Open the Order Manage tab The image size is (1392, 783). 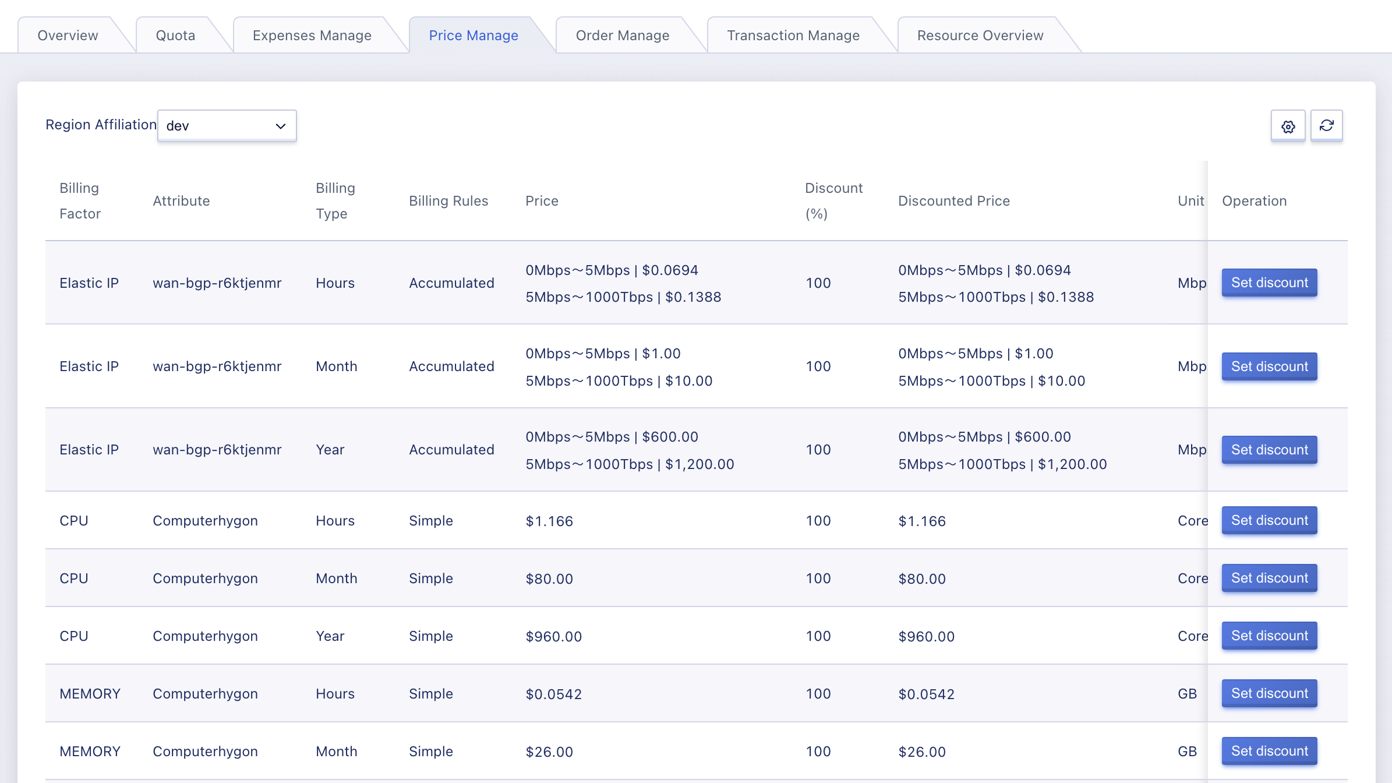click(623, 36)
